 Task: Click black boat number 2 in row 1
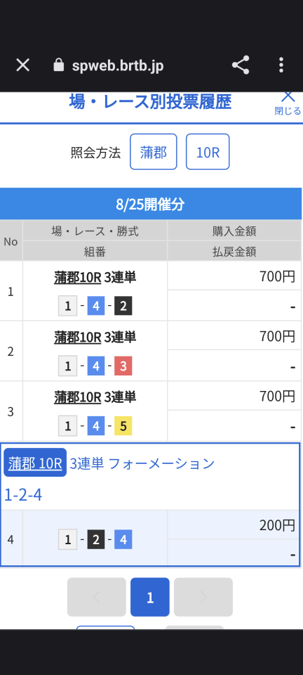click(x=123, y=307)
